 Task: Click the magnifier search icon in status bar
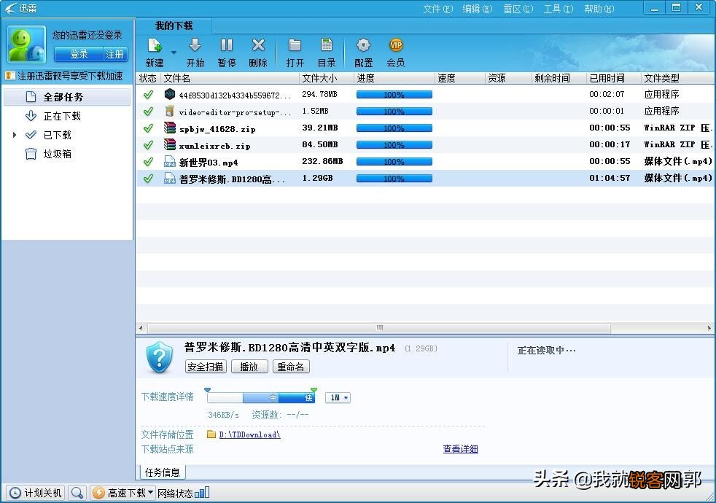77,493
